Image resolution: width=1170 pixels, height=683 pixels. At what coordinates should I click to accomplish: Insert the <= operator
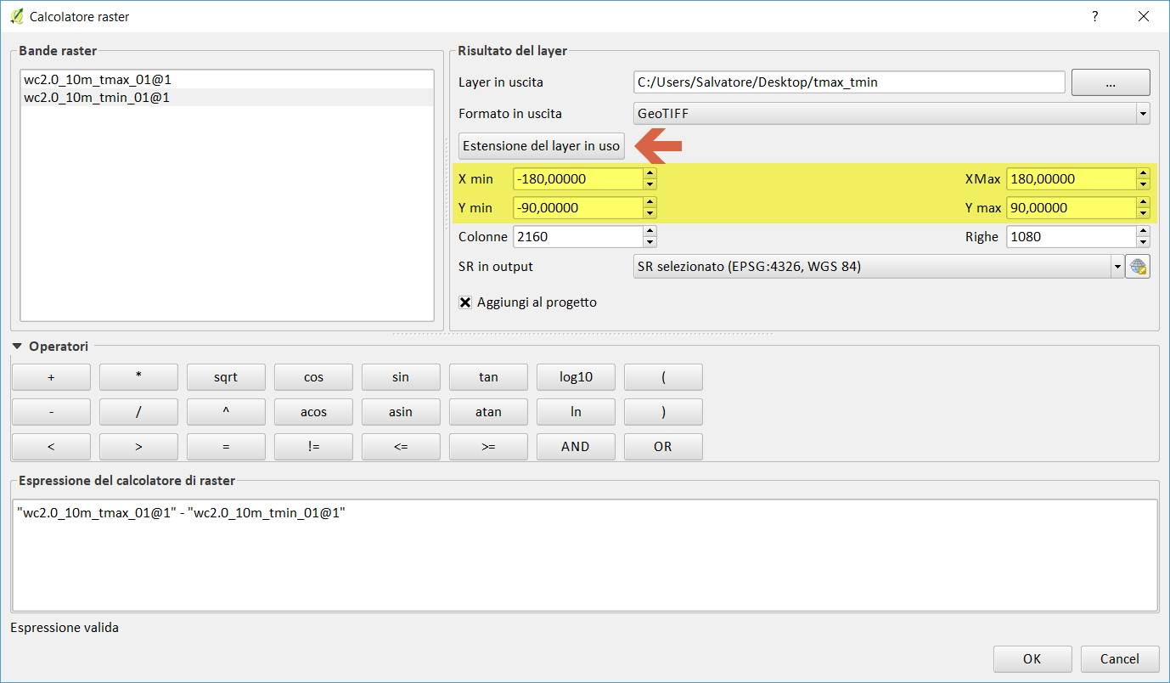pos(401,447)
